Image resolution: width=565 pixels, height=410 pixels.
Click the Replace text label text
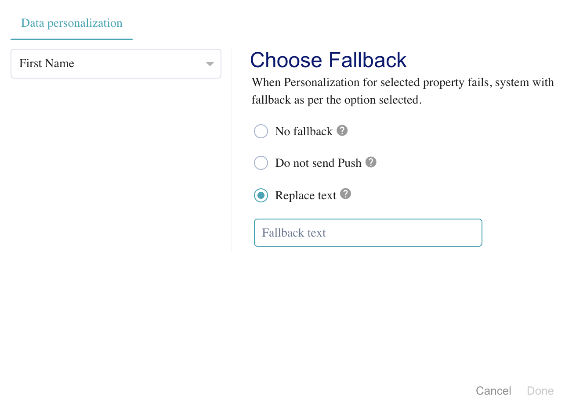[305, 195]
